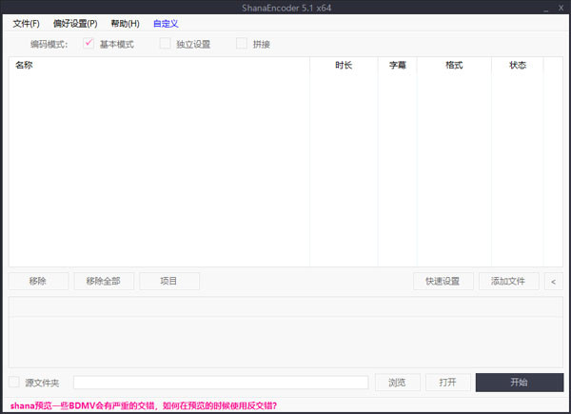Enable the 独立设置 checkbox
The height and width of the screenshot is (414, 571).
pyautogui.click(x=166, y=44)
